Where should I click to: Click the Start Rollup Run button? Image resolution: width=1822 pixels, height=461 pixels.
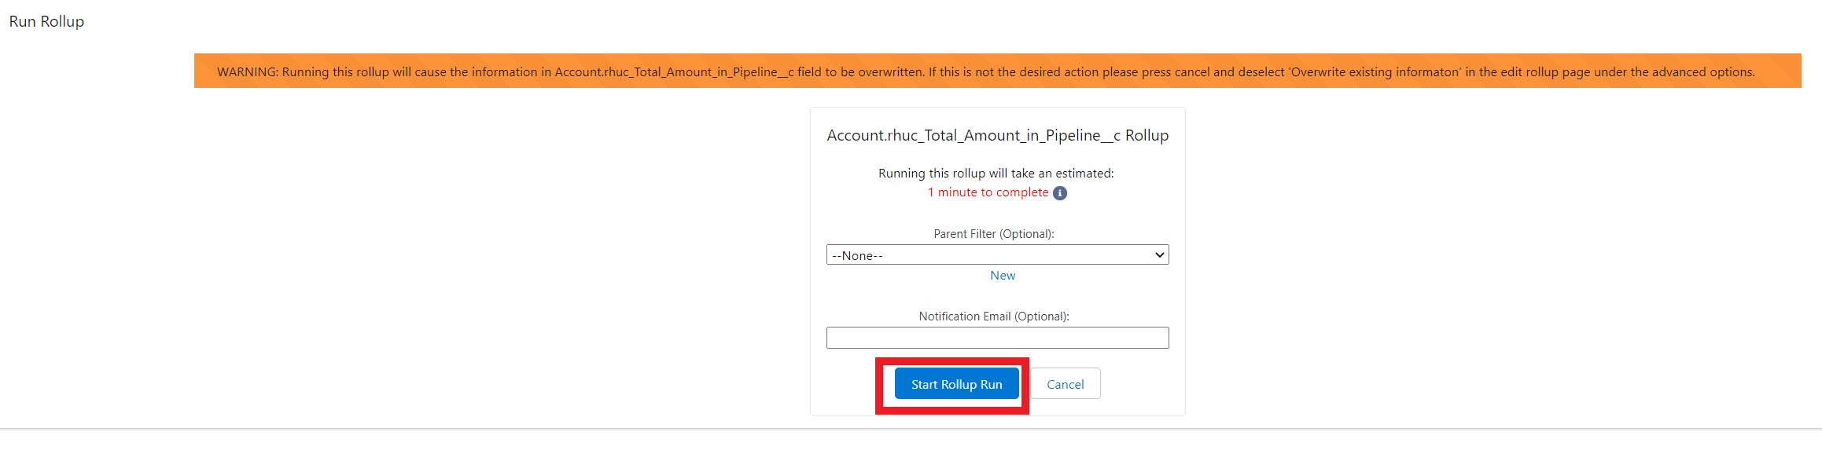click(x=956, y=384)
